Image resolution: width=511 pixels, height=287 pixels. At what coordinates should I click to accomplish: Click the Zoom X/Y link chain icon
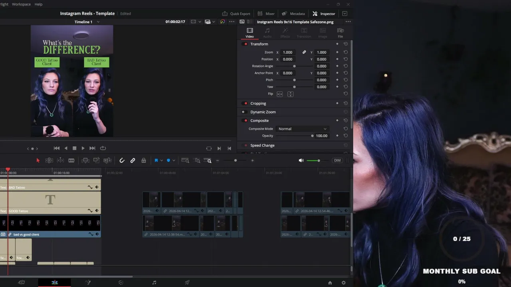[304, 52]
